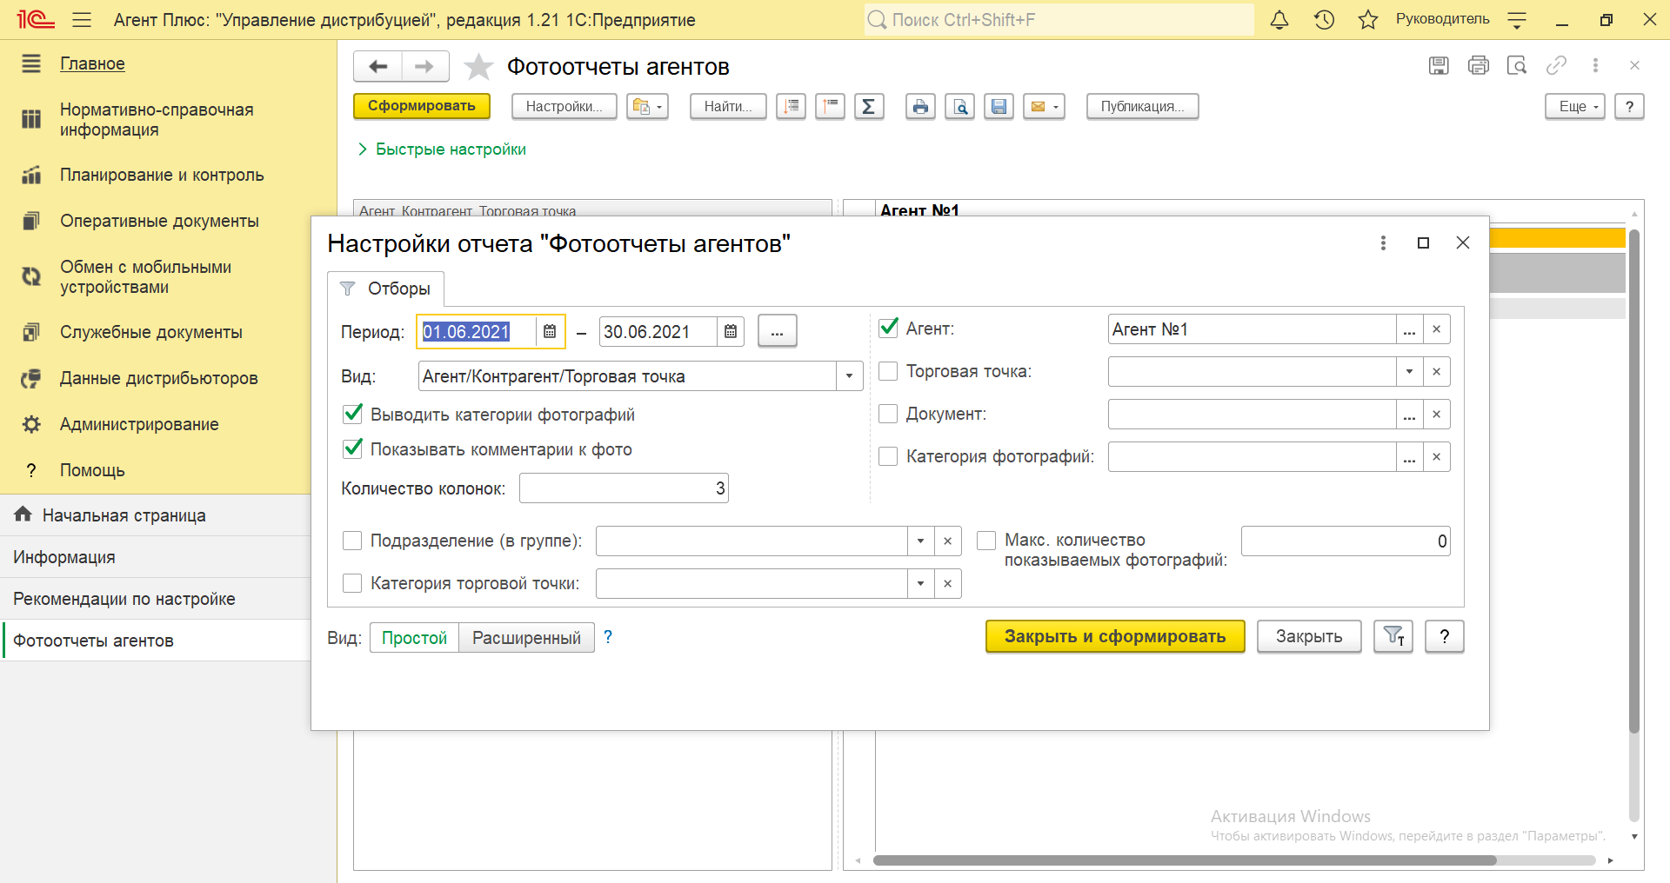Image resolution: width=1670 pixels, height=883 pixels.
Task: Open Публикация... button
Action: [x=1142, y=106]
